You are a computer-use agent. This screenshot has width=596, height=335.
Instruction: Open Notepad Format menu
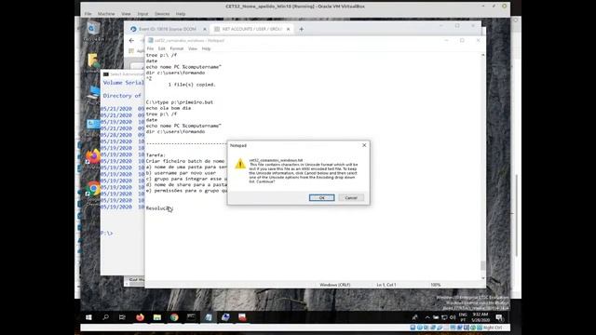pos(176,48)
